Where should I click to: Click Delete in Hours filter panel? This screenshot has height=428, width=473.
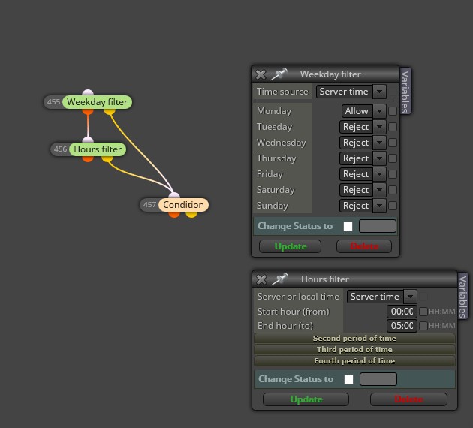408,399
